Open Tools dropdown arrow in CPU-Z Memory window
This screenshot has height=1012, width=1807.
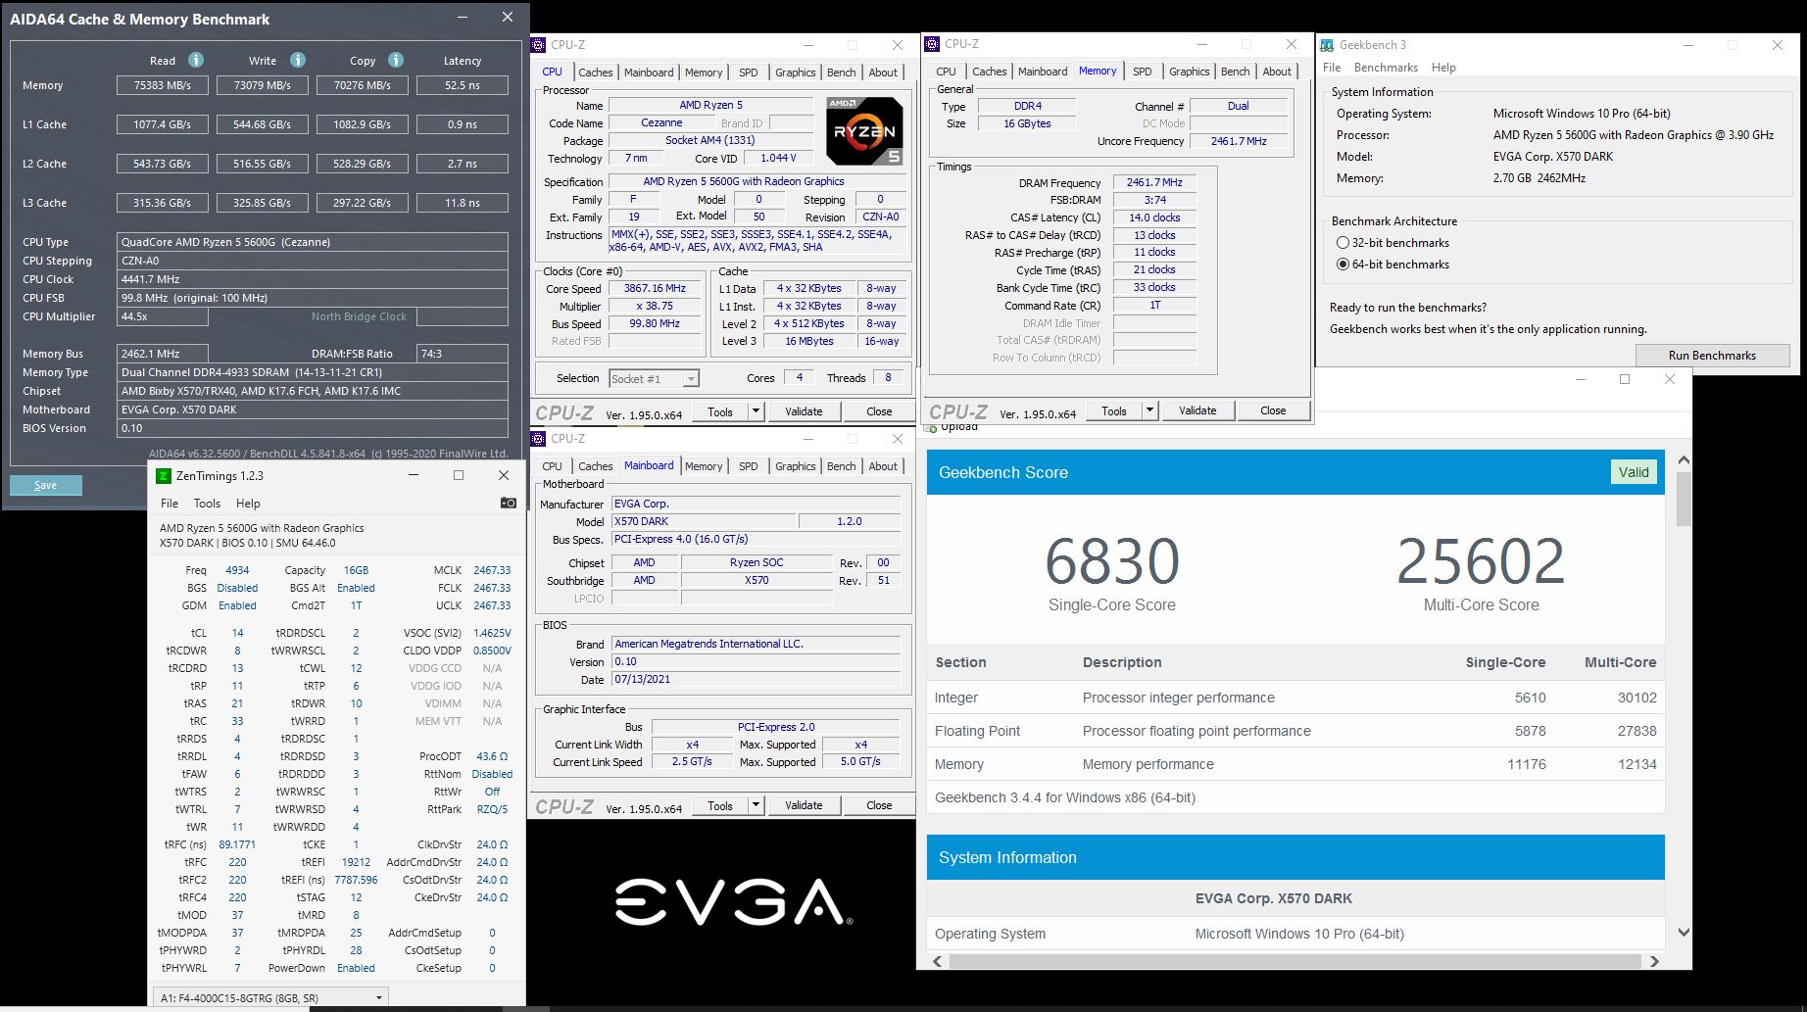(1149, 411)
